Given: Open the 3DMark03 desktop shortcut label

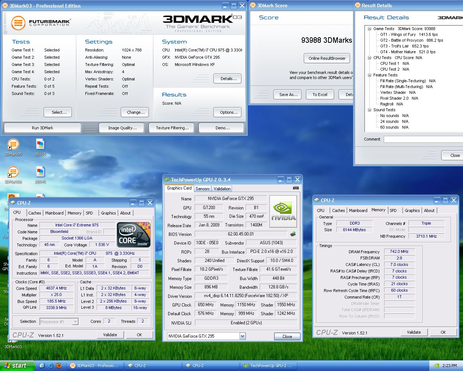Looking at the screenshot, I should pyautogui.click(x=13, y=347).
